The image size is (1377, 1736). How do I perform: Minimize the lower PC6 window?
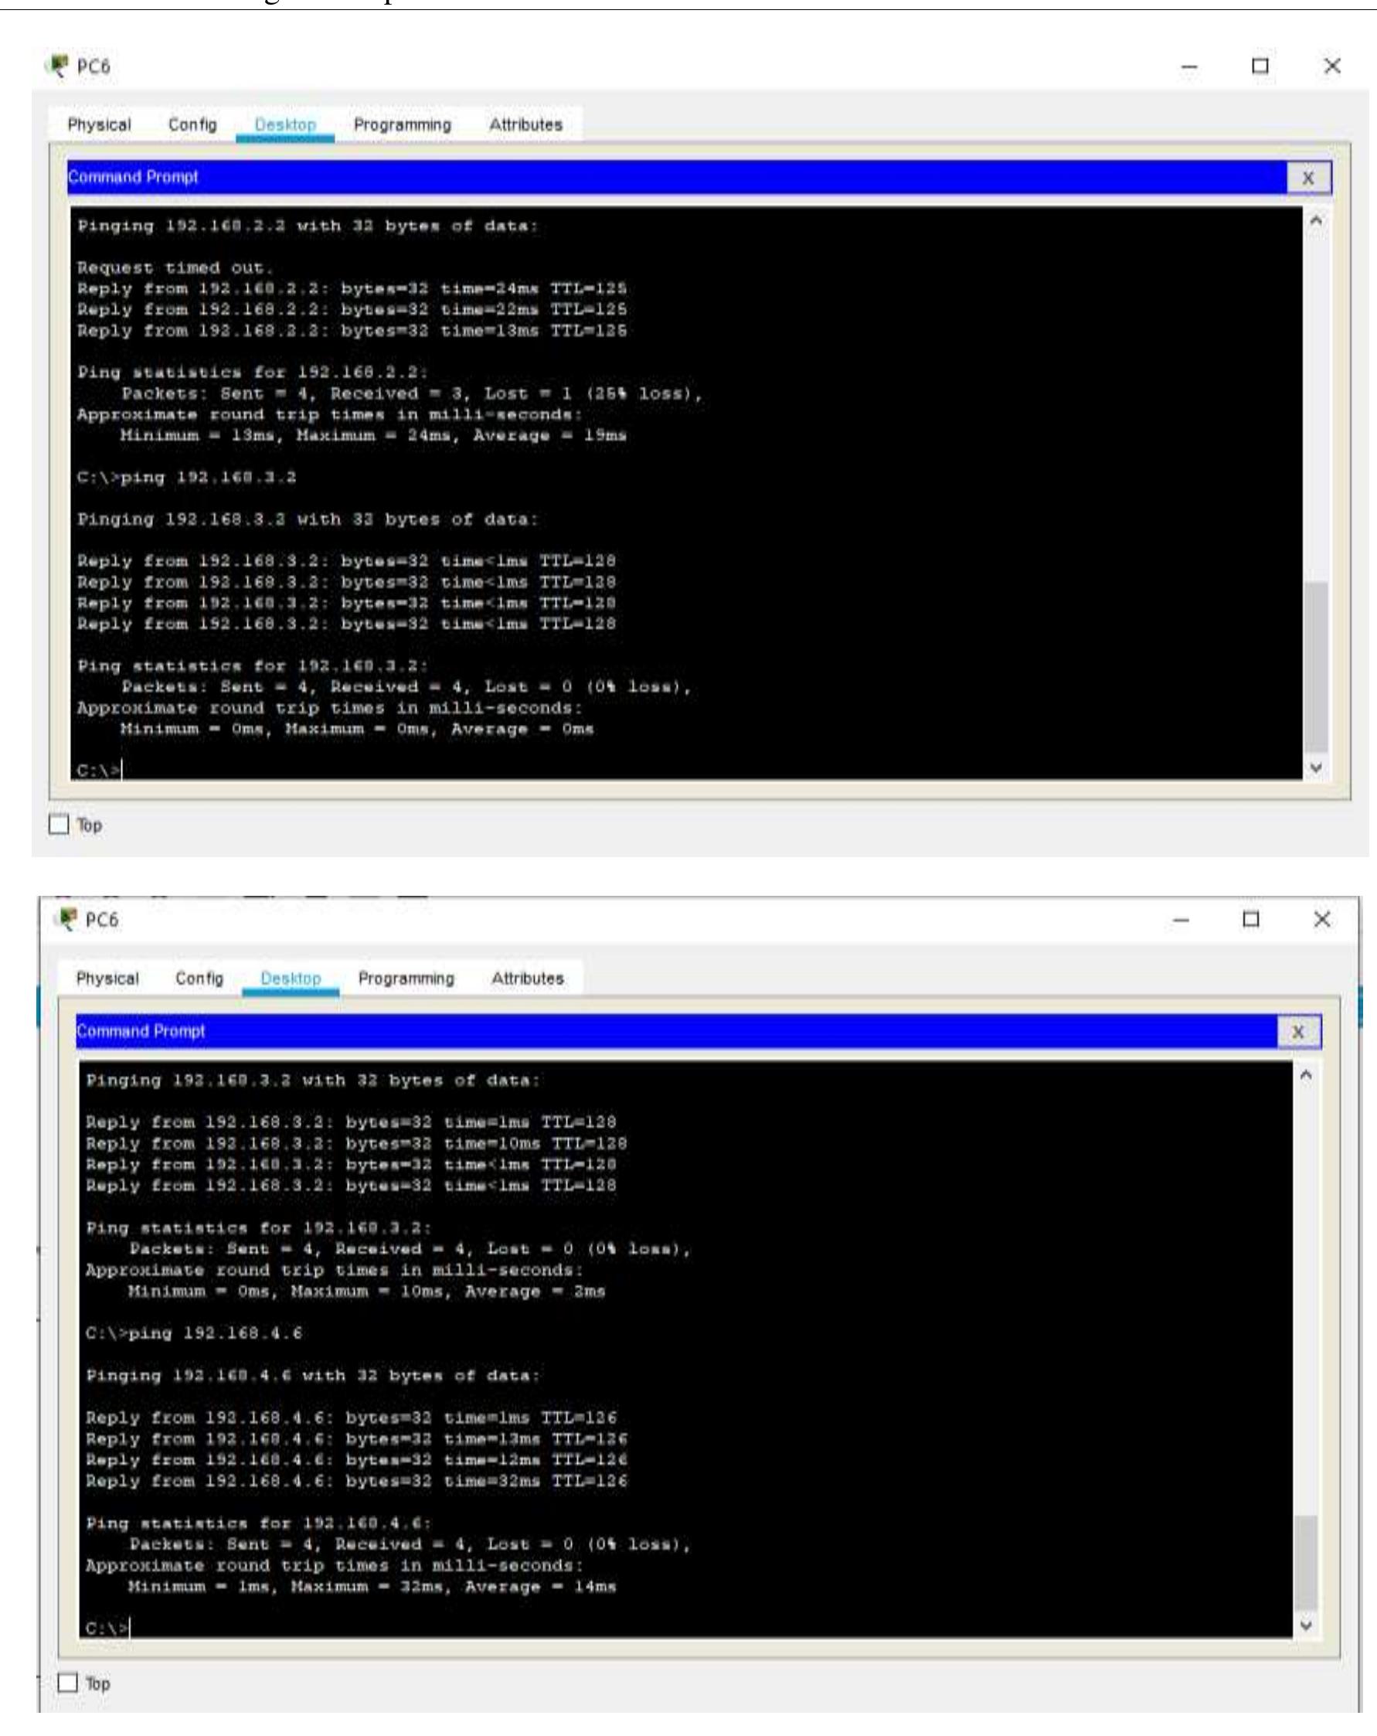1181,921
